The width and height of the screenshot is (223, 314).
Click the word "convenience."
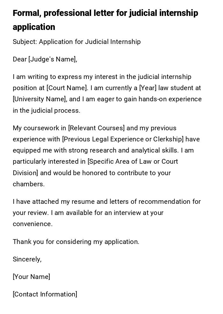tap(32, 224)
